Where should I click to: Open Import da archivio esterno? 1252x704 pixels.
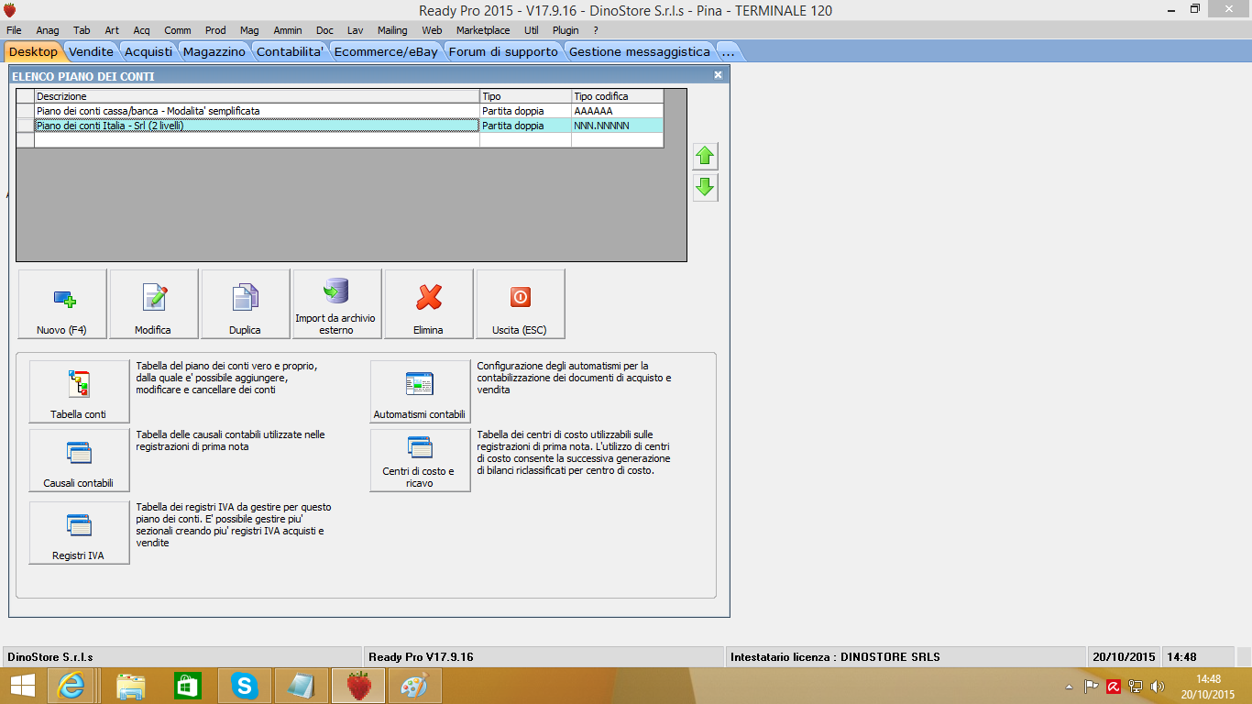tap(337, 304)
